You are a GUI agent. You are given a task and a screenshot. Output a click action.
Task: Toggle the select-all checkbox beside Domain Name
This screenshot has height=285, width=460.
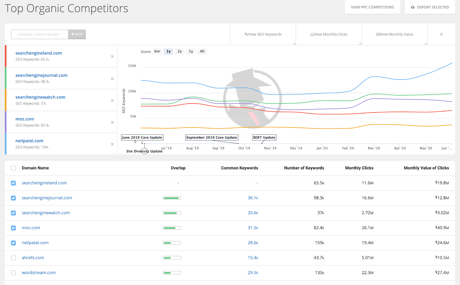coord(14,168)
